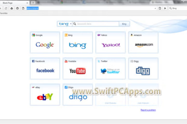
Task: Open the History clock icon
Action: pos(17,8)
